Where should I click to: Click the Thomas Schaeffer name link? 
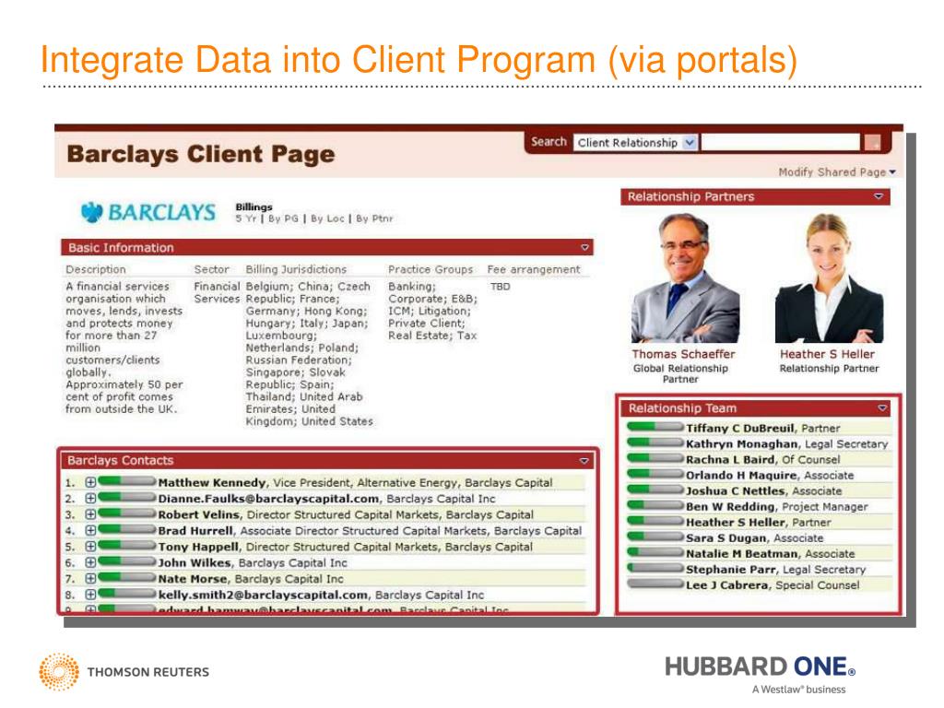683,354
